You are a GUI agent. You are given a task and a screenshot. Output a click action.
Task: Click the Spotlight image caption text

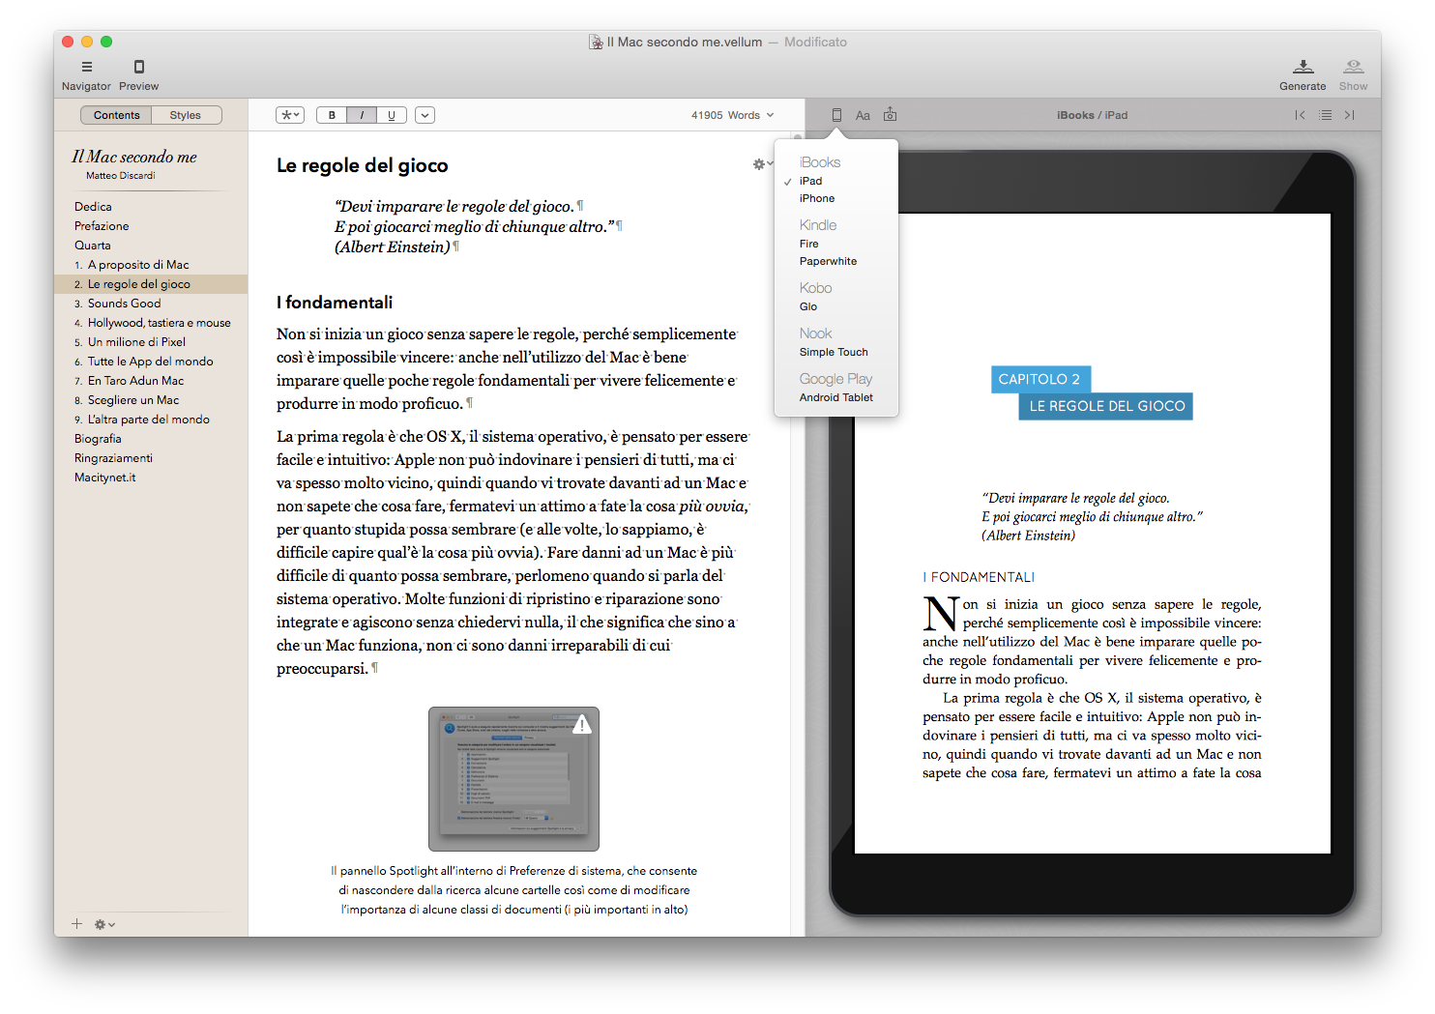pos(513,890)
